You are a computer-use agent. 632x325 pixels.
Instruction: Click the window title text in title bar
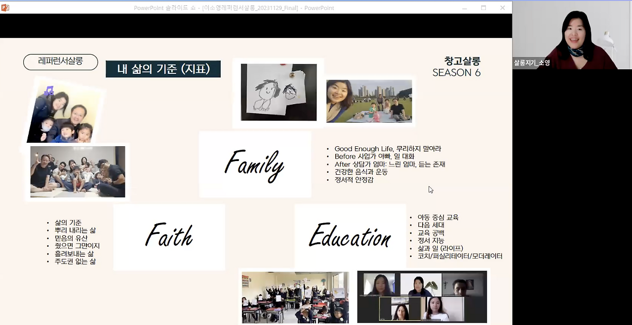(234, 8)
